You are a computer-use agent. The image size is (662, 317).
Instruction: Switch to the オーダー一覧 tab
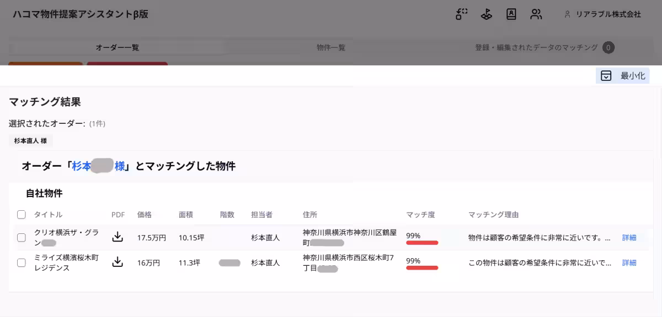click(x=116, y=47)
